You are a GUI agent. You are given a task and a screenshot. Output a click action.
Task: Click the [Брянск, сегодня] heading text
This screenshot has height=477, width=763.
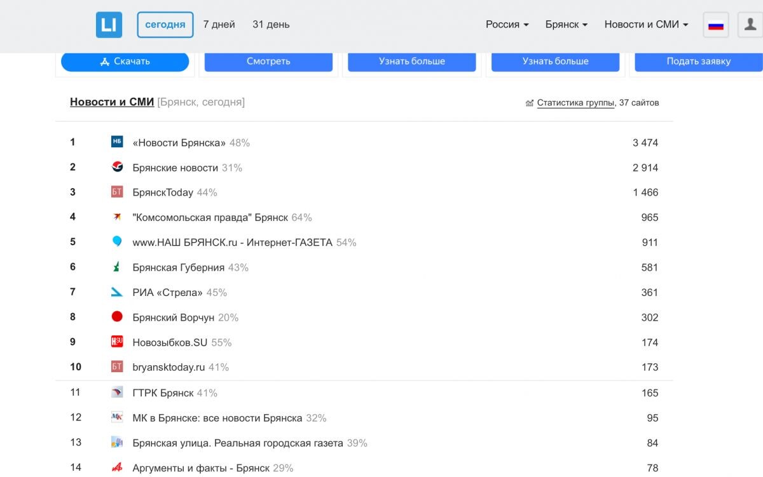point(201,102)
